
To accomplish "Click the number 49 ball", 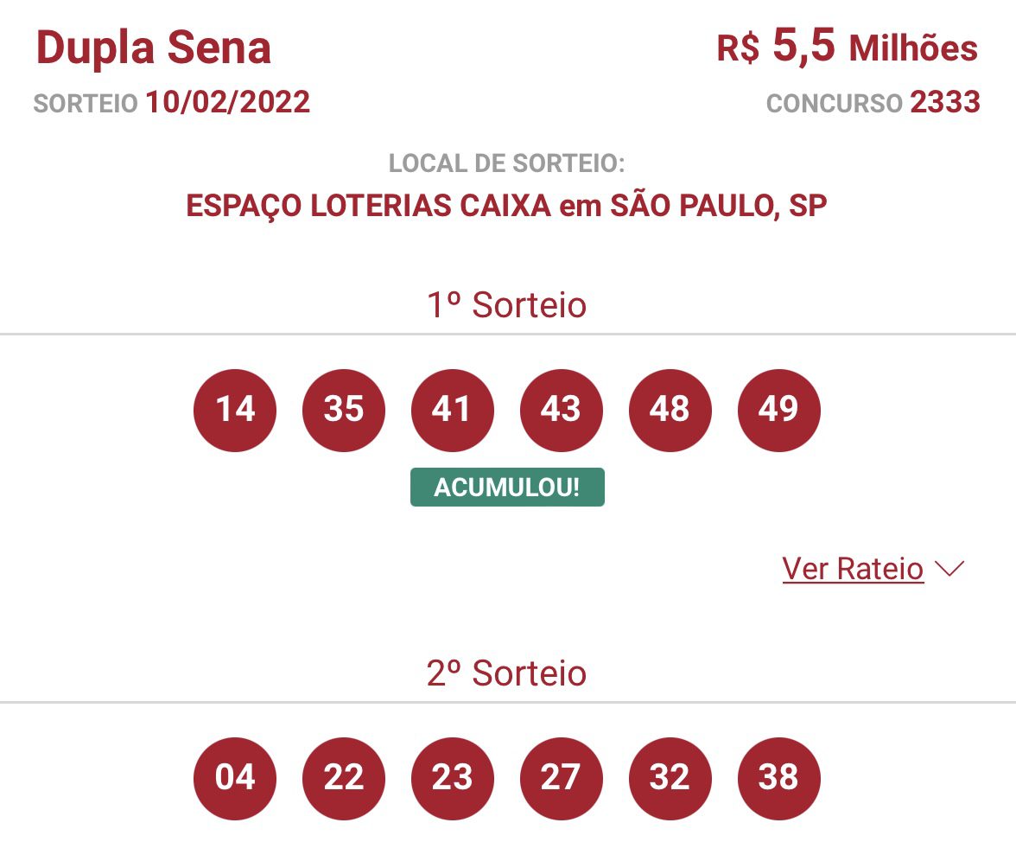I will tap(779, 410).
